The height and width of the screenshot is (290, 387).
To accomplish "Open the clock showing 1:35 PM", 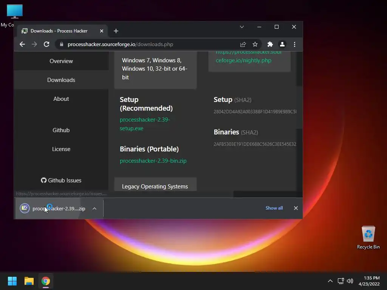I will tap(369, 281).
